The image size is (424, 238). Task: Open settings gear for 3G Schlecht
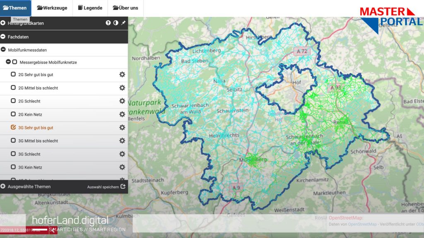click(x=122, y=154)
